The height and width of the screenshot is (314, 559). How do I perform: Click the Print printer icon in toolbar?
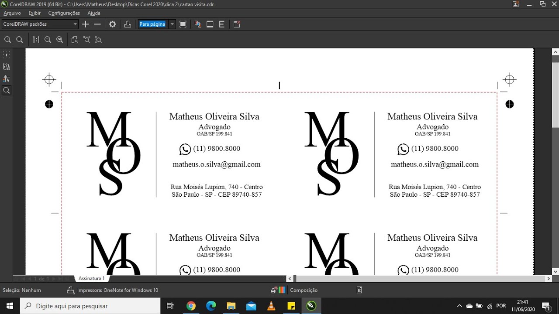tap(128, 24)
